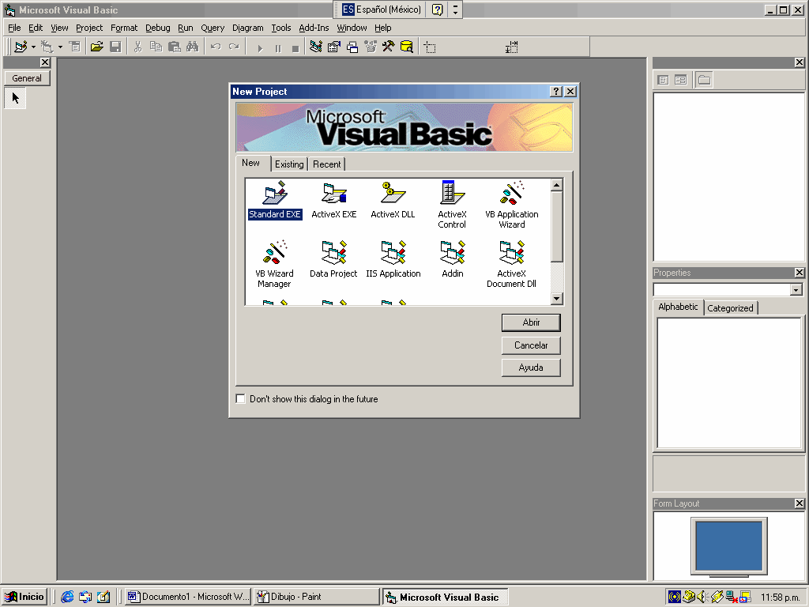Click Add Standard EXE Project toolbar icon

click(x=21, y=47)
